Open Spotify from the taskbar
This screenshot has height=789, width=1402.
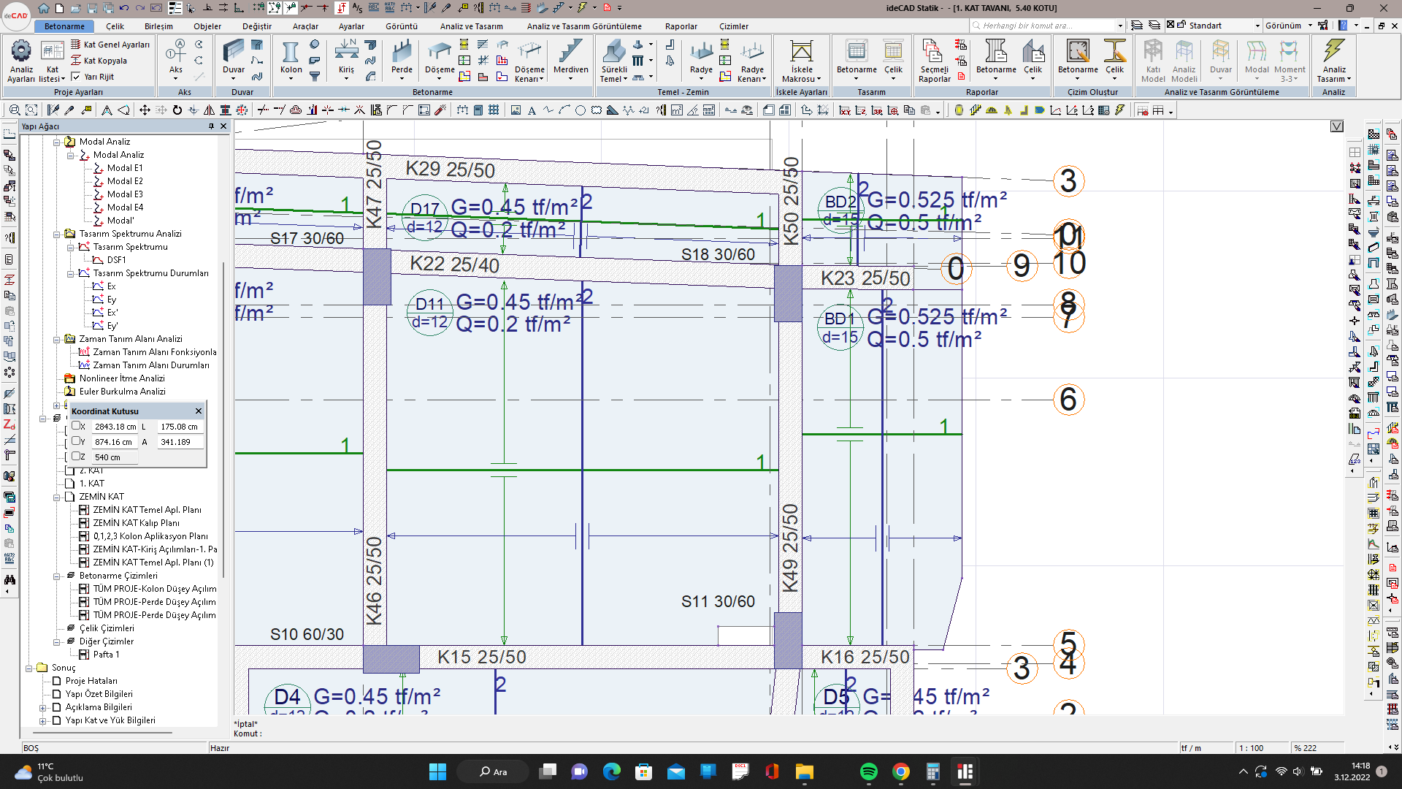868,771
